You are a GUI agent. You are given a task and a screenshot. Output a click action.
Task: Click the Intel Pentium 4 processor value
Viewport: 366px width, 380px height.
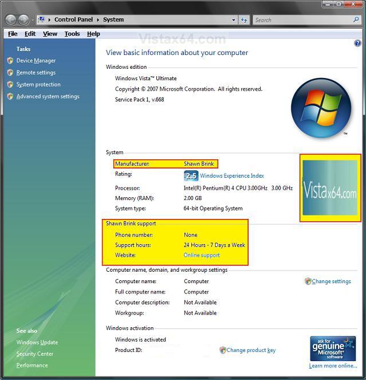pos(238,188)
